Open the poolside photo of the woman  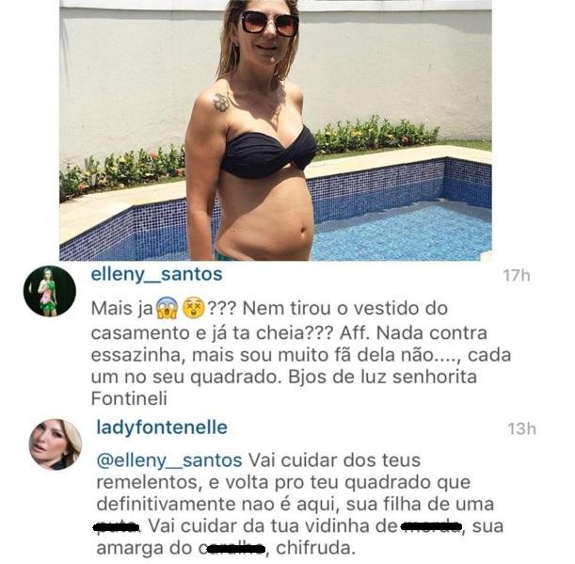tap(276, 130)
